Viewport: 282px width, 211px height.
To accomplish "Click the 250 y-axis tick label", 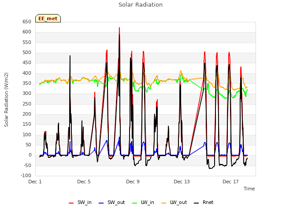I will point(27,104).
